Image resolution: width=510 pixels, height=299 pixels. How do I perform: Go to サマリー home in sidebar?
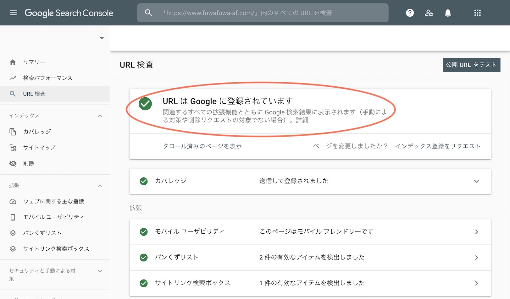click(34, 62)
